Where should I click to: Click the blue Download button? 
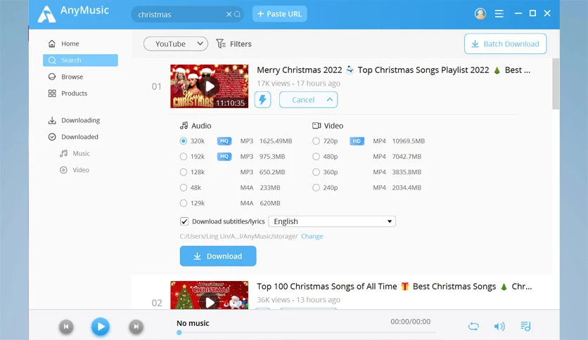[218, 256]
